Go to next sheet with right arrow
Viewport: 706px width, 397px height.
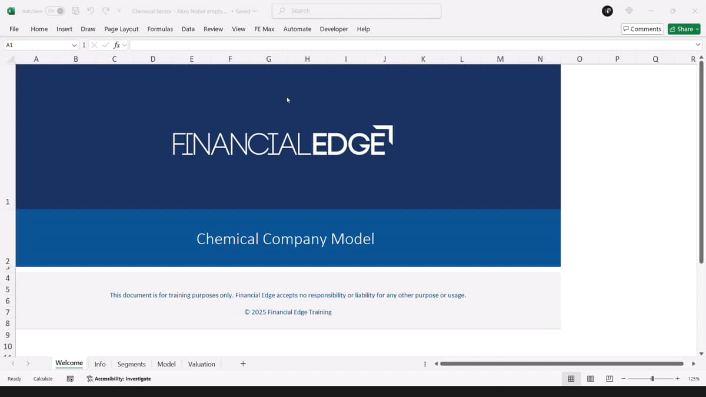[28, 364]
